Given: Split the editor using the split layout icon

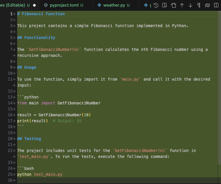Looking at the screenshot, I should pyautogui.click(x=216, y=5).
